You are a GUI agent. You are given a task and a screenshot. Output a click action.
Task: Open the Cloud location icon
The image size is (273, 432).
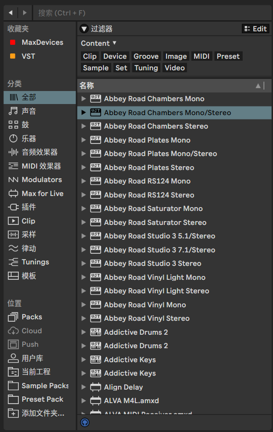coord(13,330)
